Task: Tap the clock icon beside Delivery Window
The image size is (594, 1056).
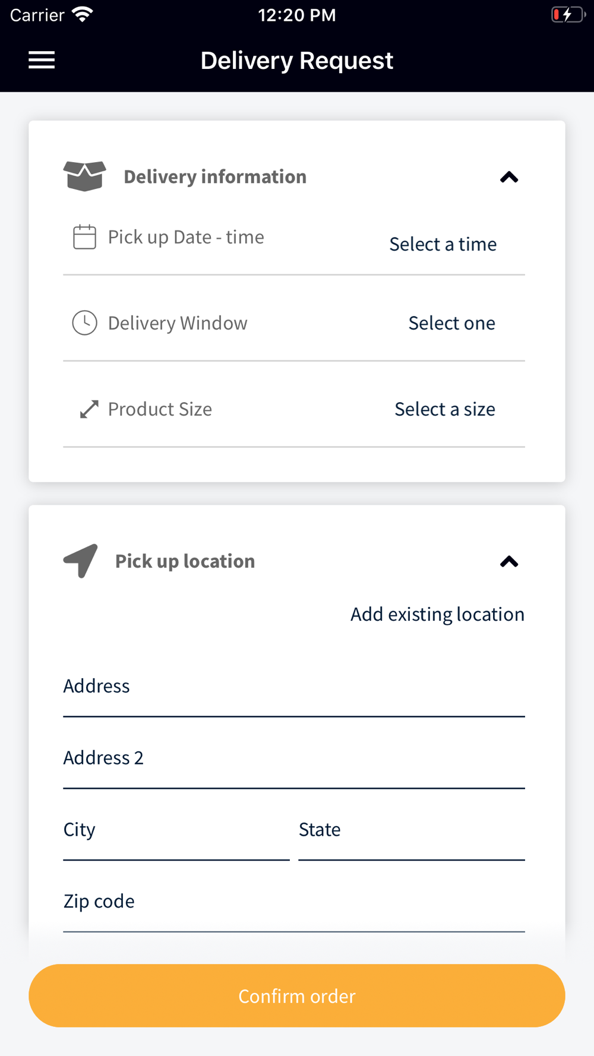Action: pos(84,323)
